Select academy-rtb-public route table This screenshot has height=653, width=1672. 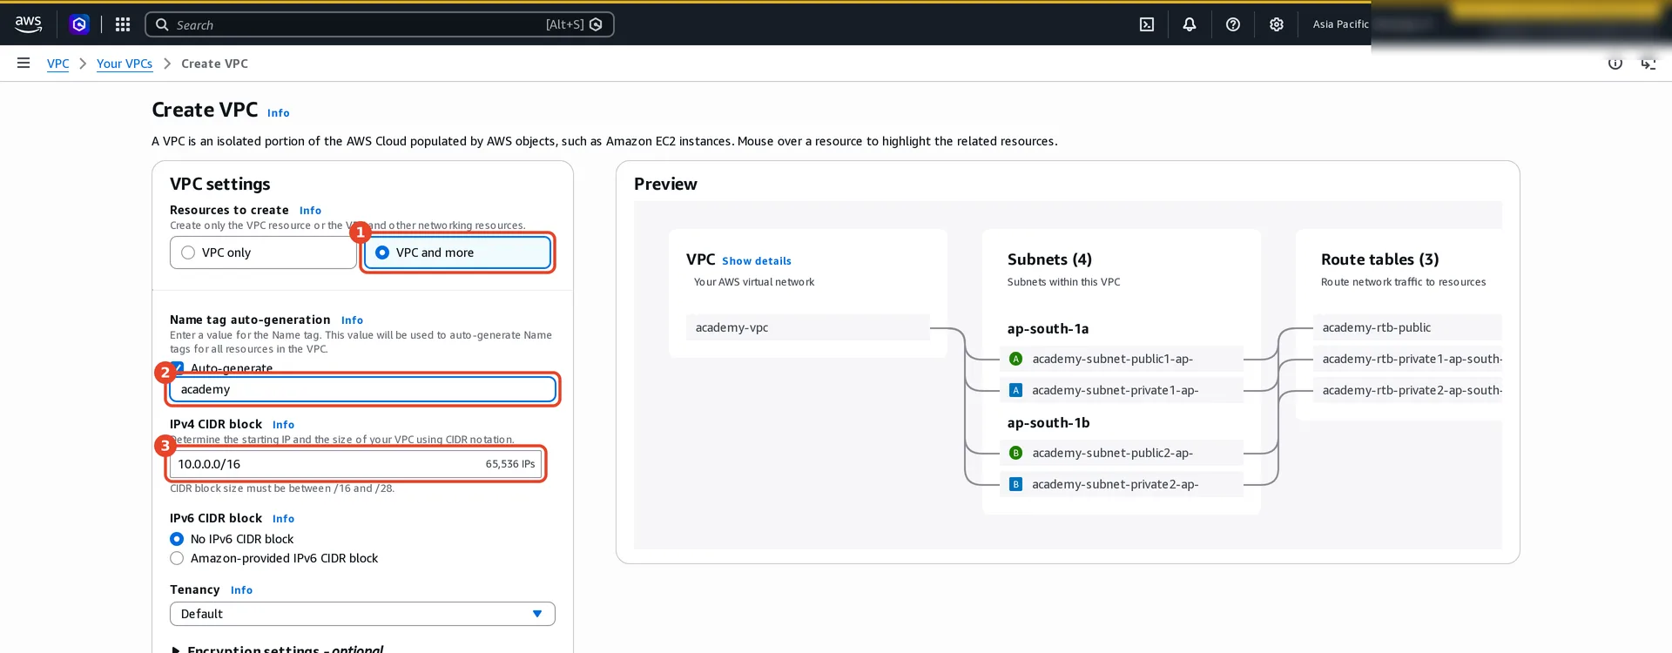pos(1407,327)
